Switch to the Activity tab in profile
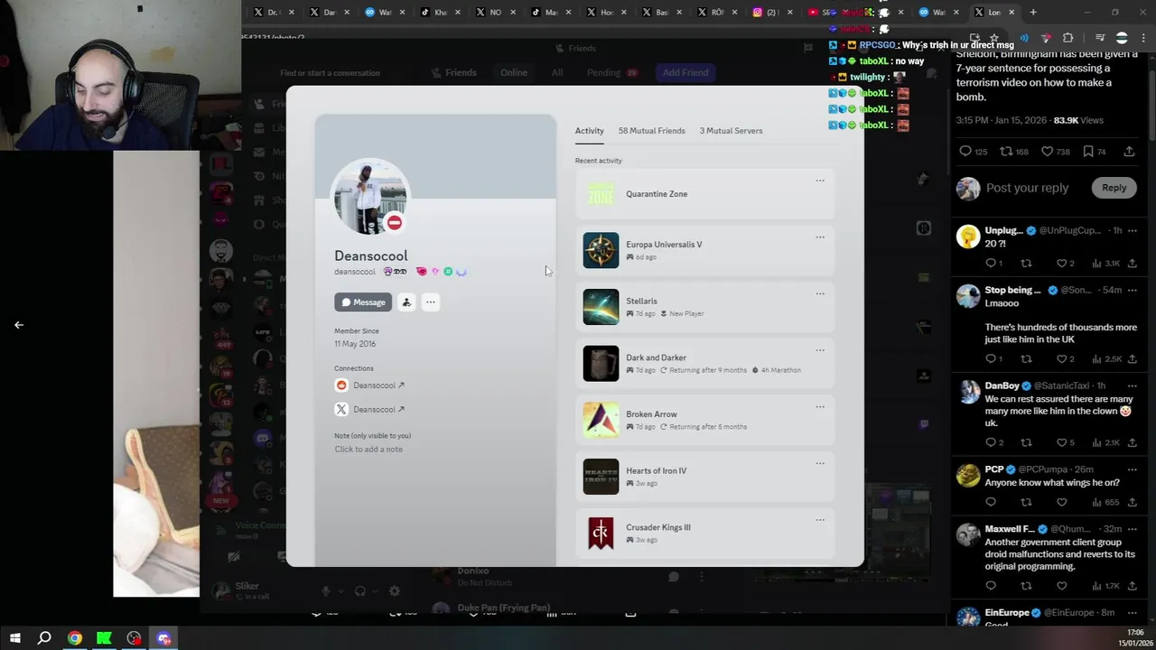 coord(589,131)
